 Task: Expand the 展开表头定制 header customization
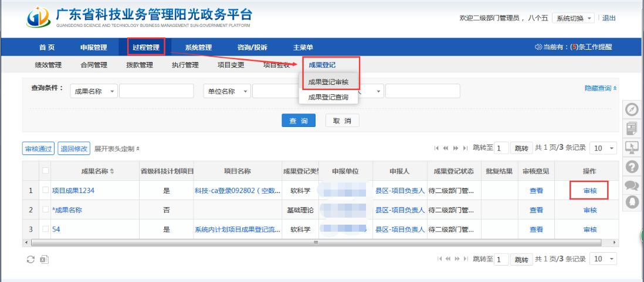point(117,149)
